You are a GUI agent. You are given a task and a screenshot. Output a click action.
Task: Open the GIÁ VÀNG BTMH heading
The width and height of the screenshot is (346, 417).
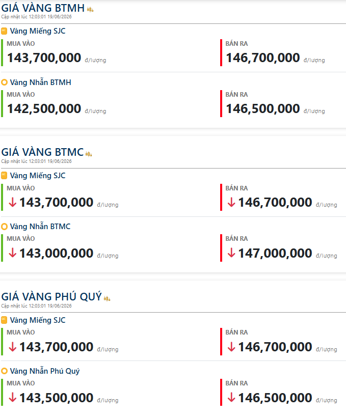coord(43,8)
